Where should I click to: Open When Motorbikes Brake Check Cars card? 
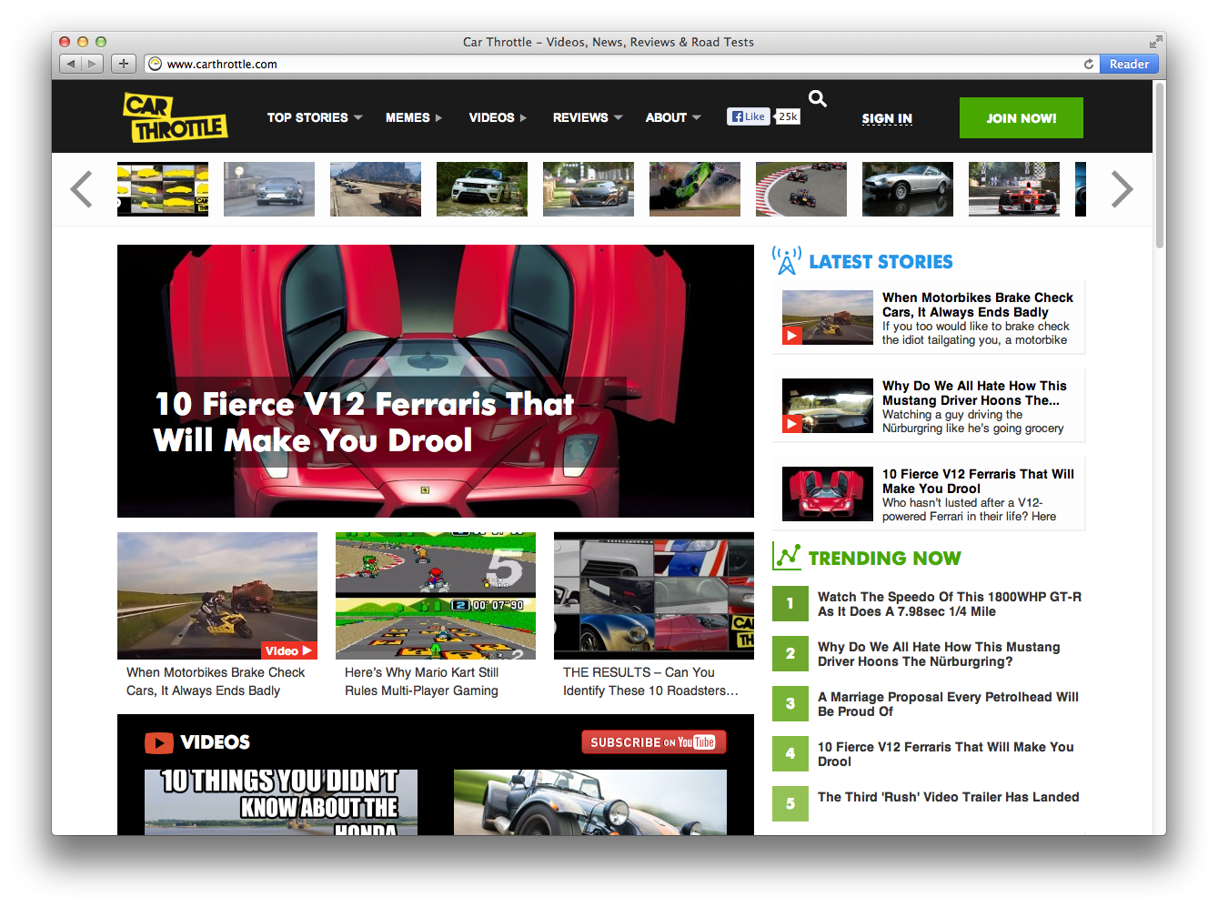pyautogui.click(x=216, y=681)
